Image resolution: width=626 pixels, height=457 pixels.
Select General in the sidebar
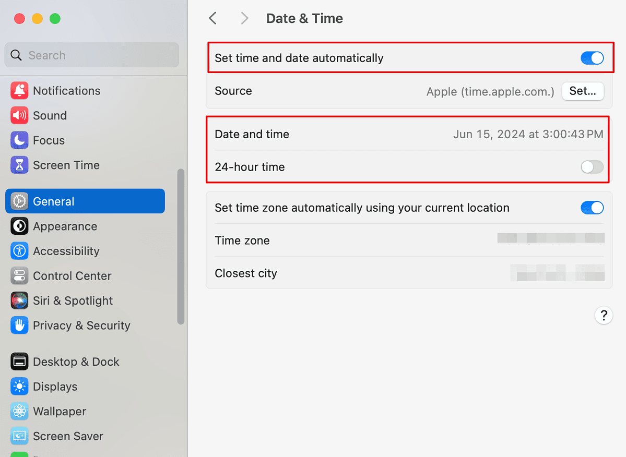click(x=85, y=201)
